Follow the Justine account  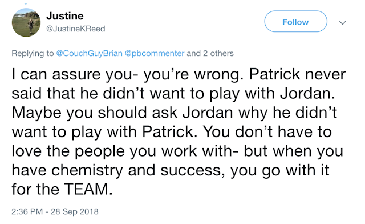[x=295, y=22]
